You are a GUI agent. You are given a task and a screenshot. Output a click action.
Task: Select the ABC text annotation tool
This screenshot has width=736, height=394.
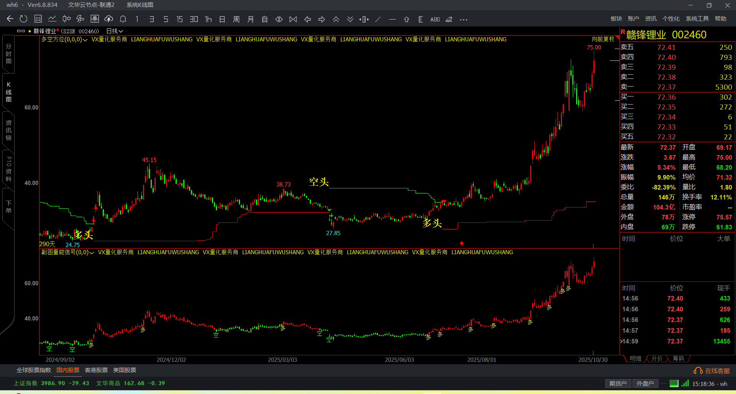coord(435,19)
